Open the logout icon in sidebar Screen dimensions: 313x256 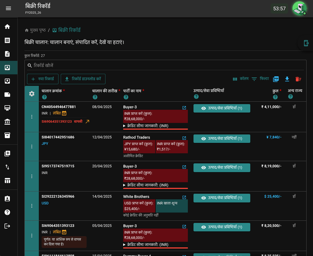click(x=8, y=226)
